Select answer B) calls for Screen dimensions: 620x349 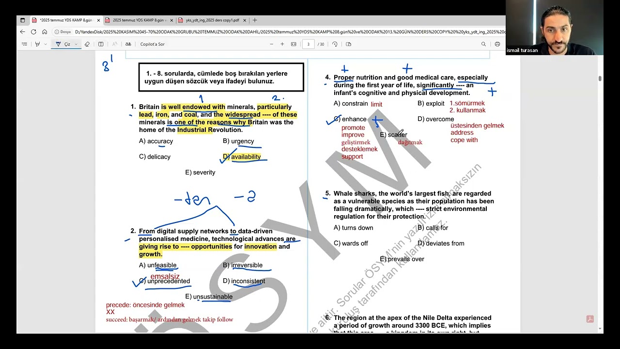tap(433, 227)
